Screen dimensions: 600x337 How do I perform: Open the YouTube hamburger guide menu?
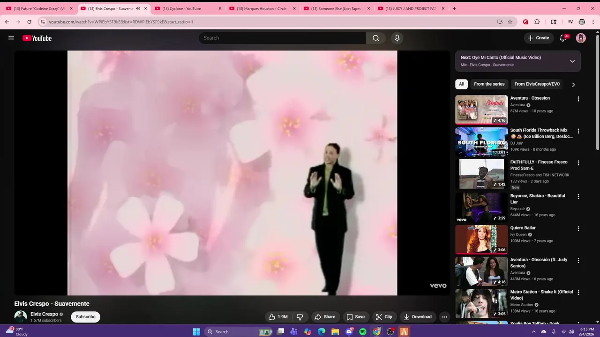click(11, 38)
